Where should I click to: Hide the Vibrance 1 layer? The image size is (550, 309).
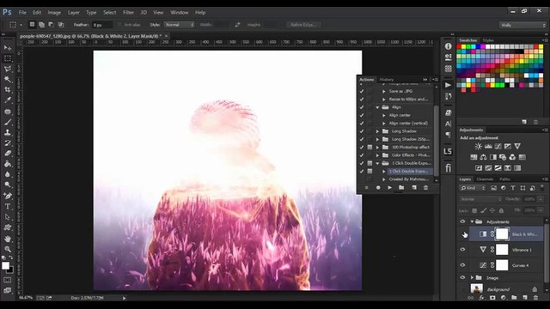(462, 250)
